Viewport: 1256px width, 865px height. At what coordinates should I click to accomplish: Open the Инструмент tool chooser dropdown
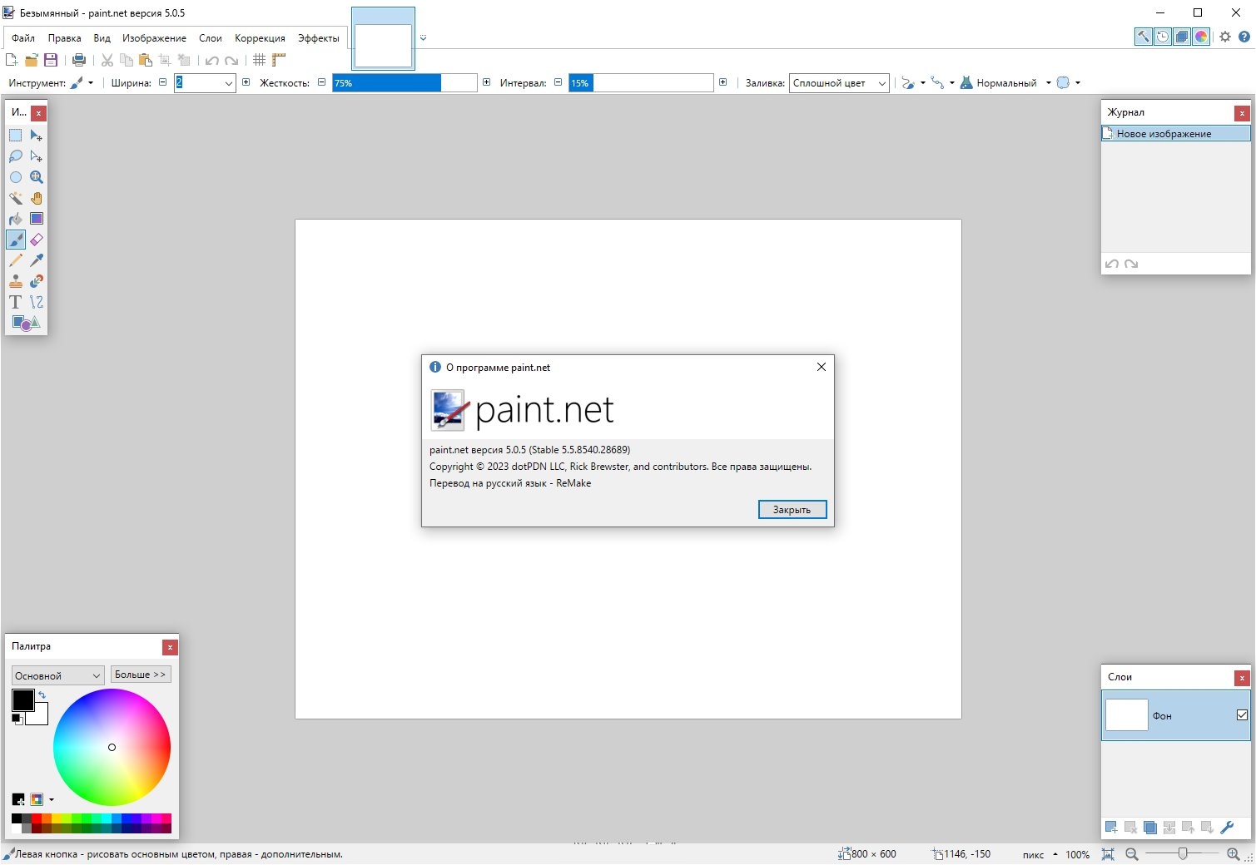(x=81, y=83)
